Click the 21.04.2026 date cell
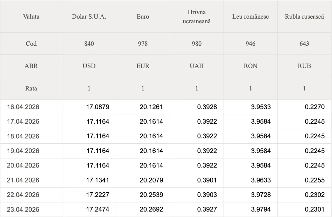 [23, 180]
